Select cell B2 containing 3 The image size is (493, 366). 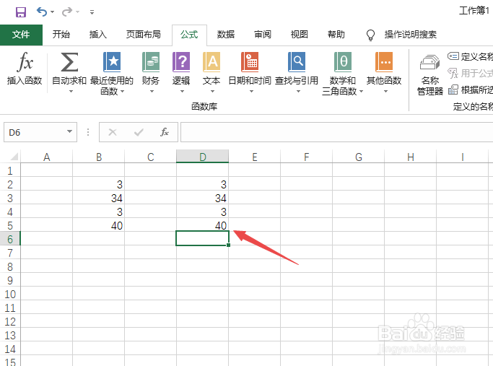click(x=99, y=184)
